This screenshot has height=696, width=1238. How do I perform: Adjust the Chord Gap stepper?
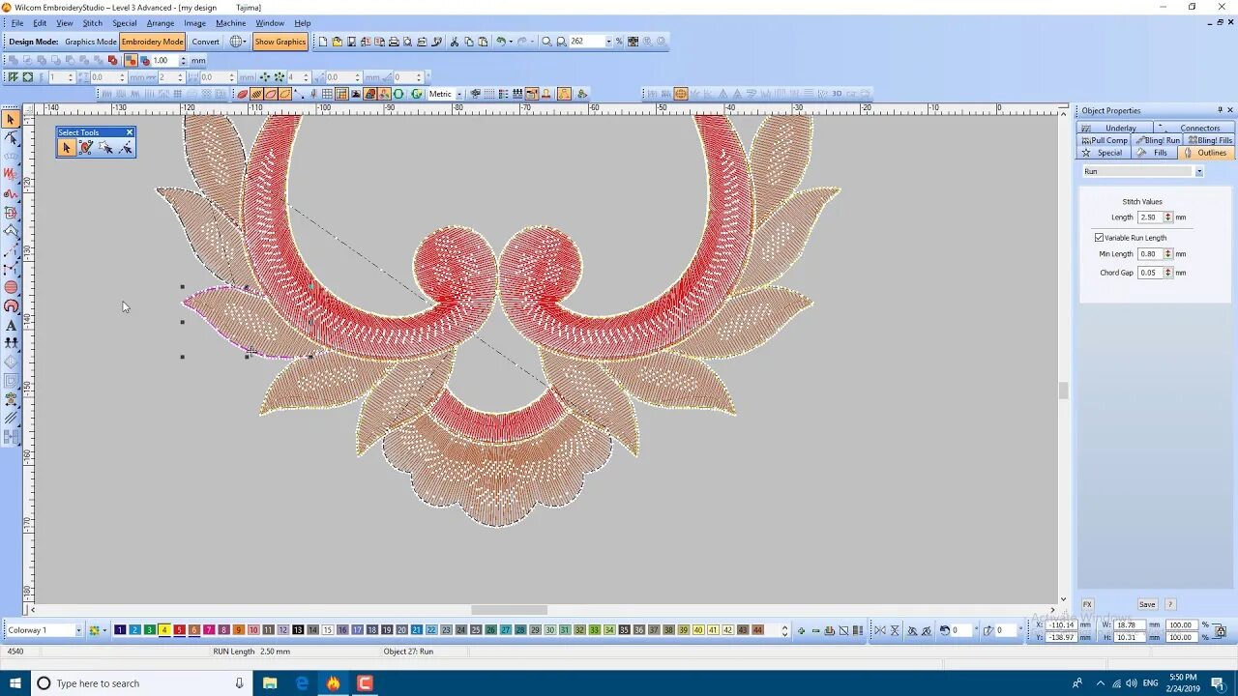tap(1167, 273)
